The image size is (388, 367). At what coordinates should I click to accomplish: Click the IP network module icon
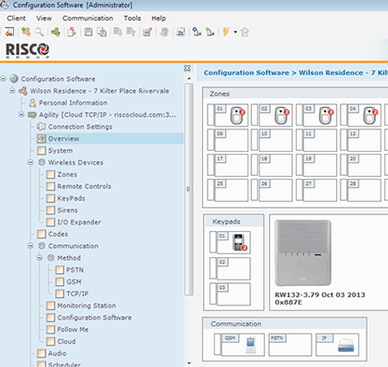coord(346,346)
